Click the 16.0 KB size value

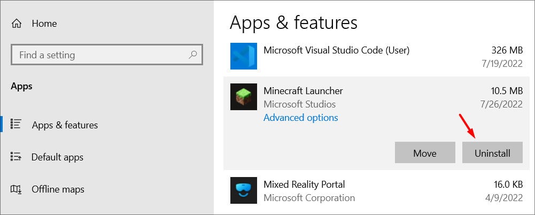tap(508, 185)
